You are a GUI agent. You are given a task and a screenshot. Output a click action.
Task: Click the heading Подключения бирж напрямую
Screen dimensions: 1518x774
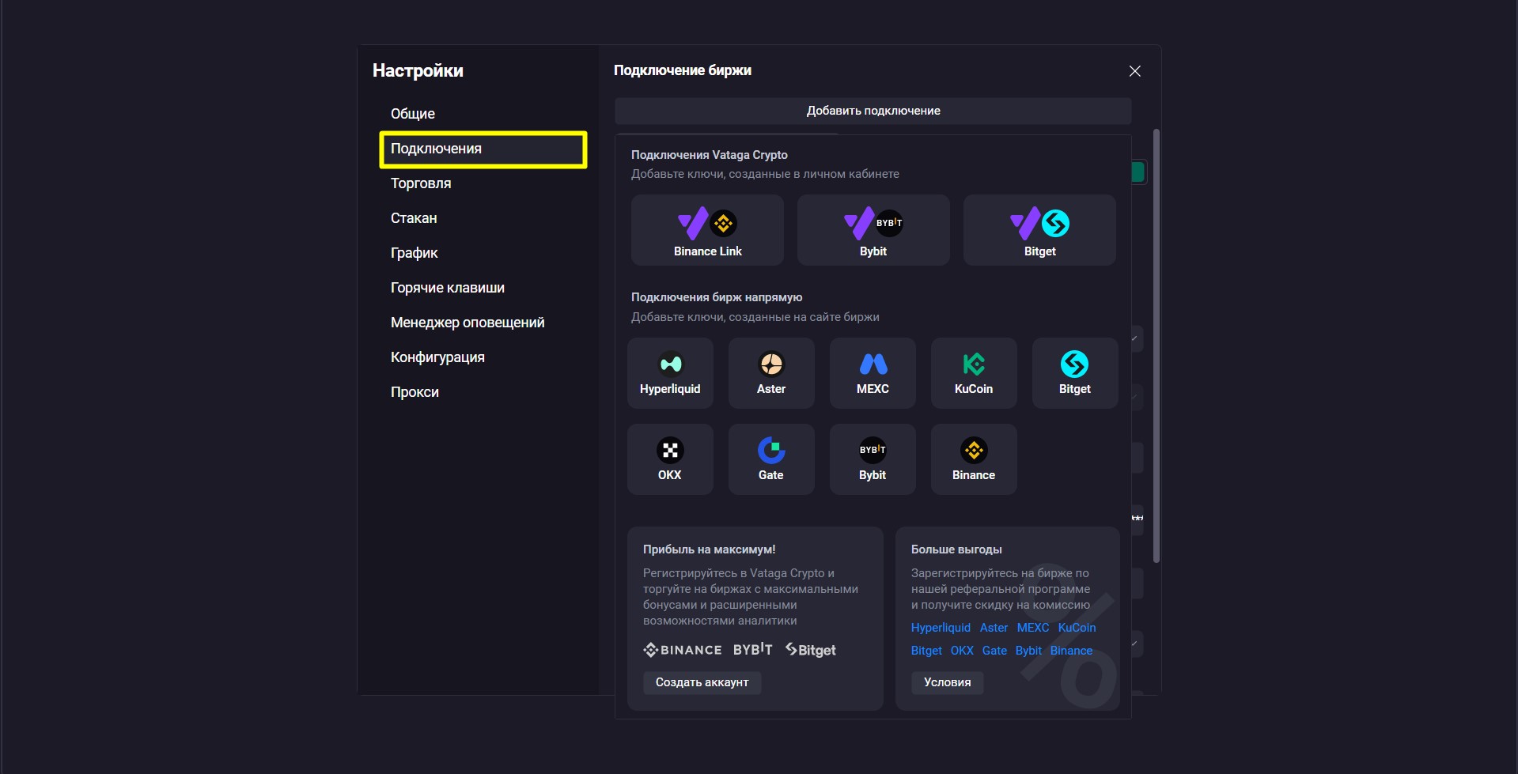coord(717,297)
